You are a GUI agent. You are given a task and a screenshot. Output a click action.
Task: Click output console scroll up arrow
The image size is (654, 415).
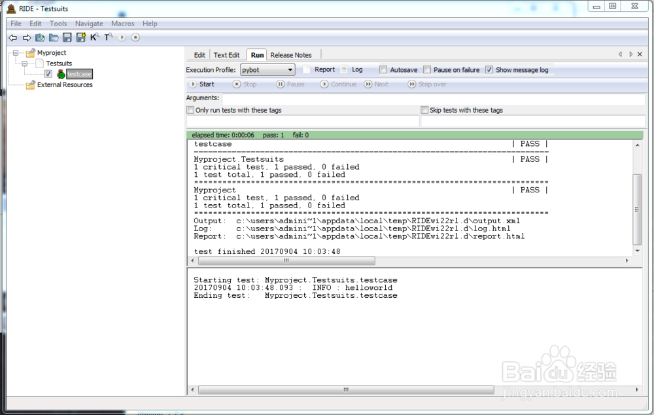tap(637, 145)
